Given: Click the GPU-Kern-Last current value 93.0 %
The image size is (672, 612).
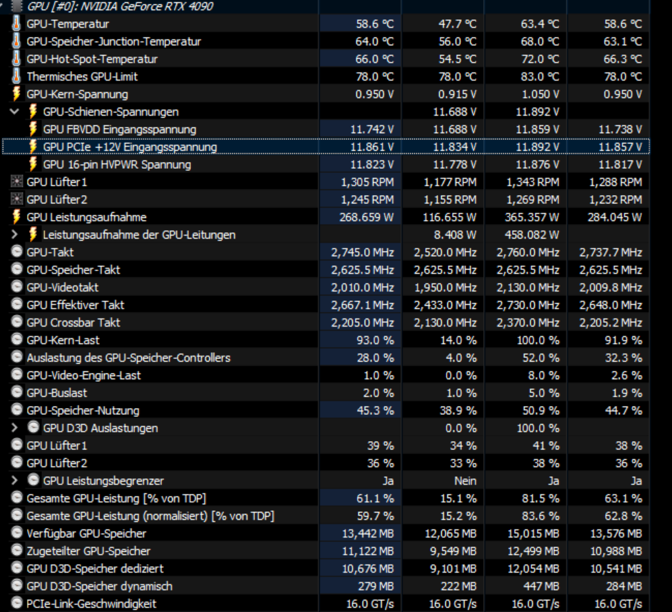Looking at the screenshot, I should tap(375, 340).
